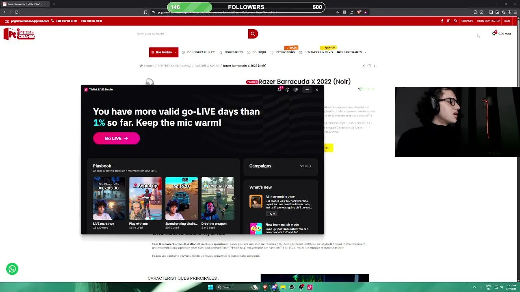
Task: Open TikTok LIVE Studio notifications bell
Action: (x=279, y=90)
